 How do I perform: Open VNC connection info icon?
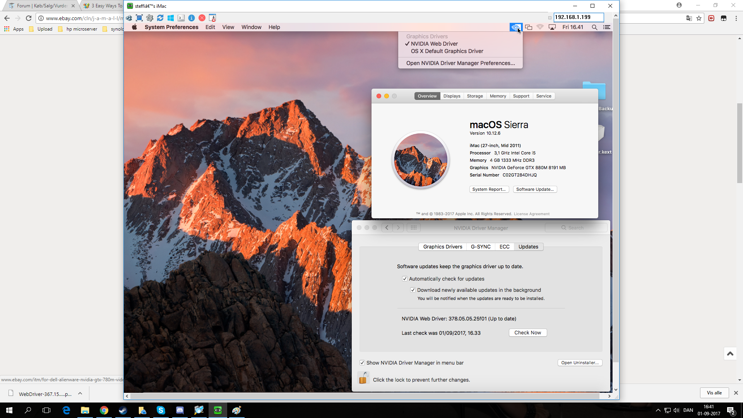pyautogui.click(x=192, y=18)
